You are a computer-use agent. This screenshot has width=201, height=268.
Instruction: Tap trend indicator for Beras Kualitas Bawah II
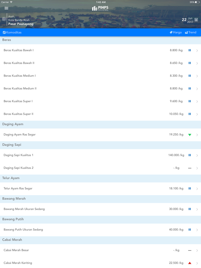[x=189, y=63]
